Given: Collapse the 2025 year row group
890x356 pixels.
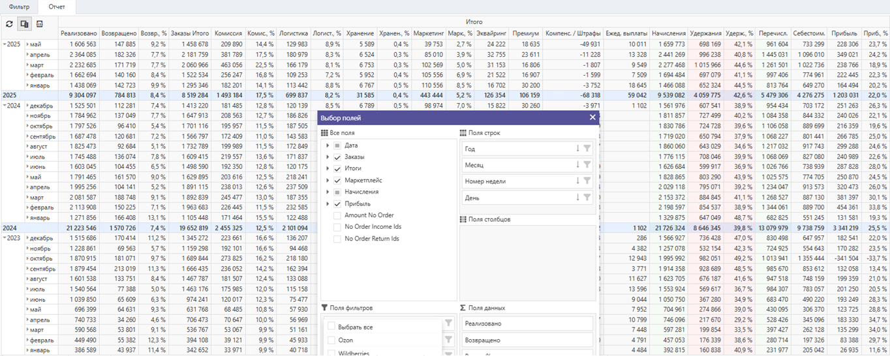Looking at the screenshot, I should tap(5, 44).
